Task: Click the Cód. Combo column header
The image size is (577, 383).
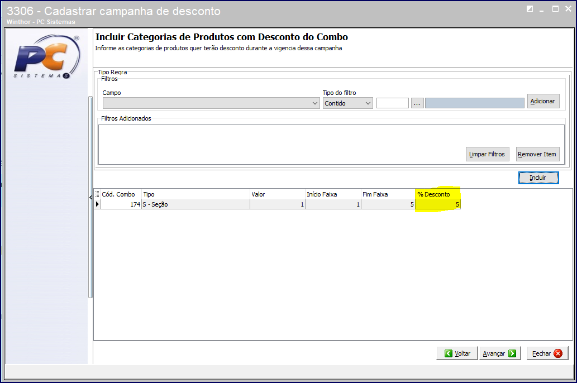Action: point(121,194)
